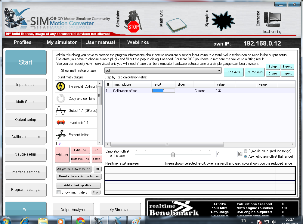
Task: Click the Delete axis button
Action: [255, 72]
